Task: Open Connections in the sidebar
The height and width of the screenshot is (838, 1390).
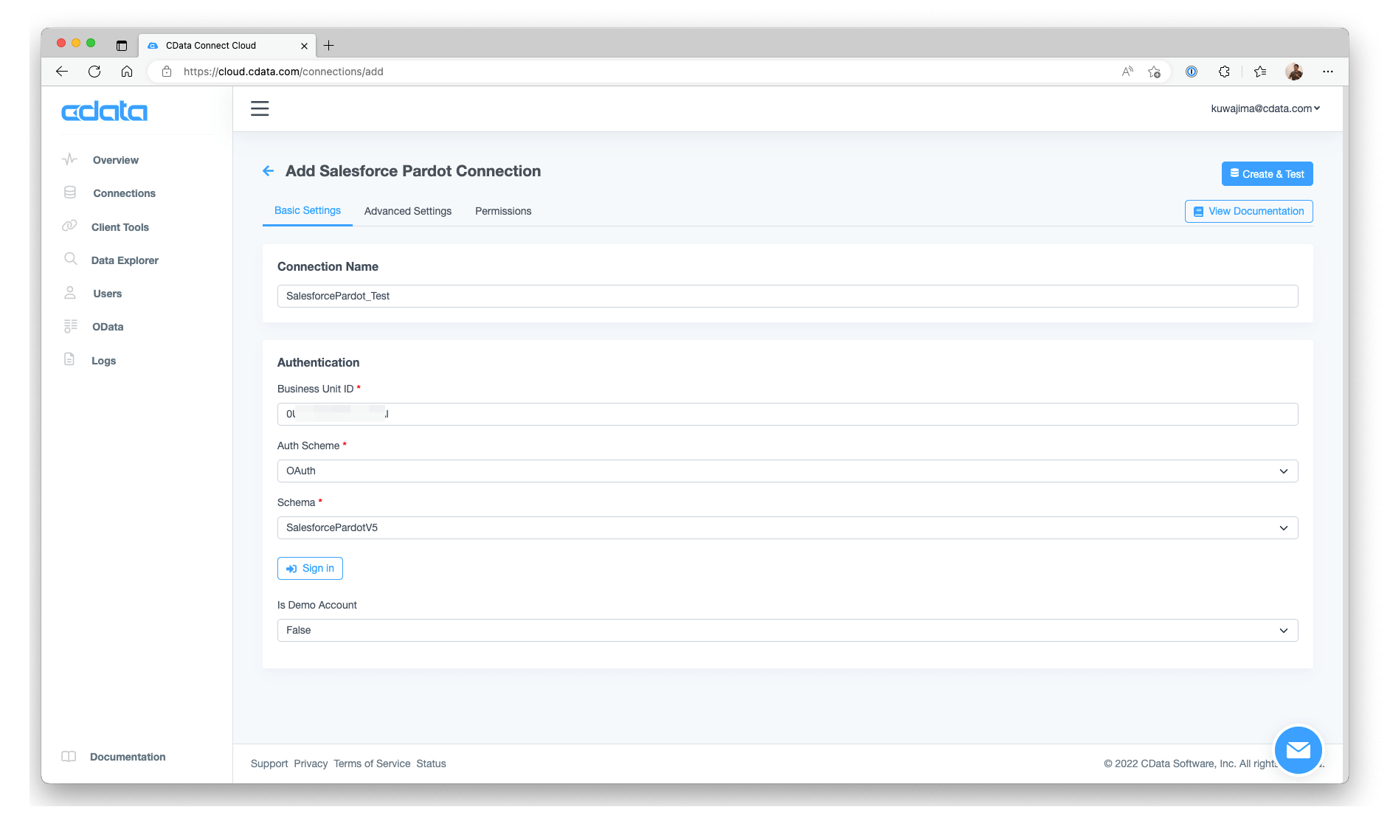Action: click(124, 193)
